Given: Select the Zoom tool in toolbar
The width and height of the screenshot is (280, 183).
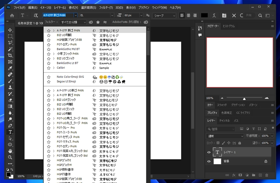Looking at the screenshot, I should point(10,157).
